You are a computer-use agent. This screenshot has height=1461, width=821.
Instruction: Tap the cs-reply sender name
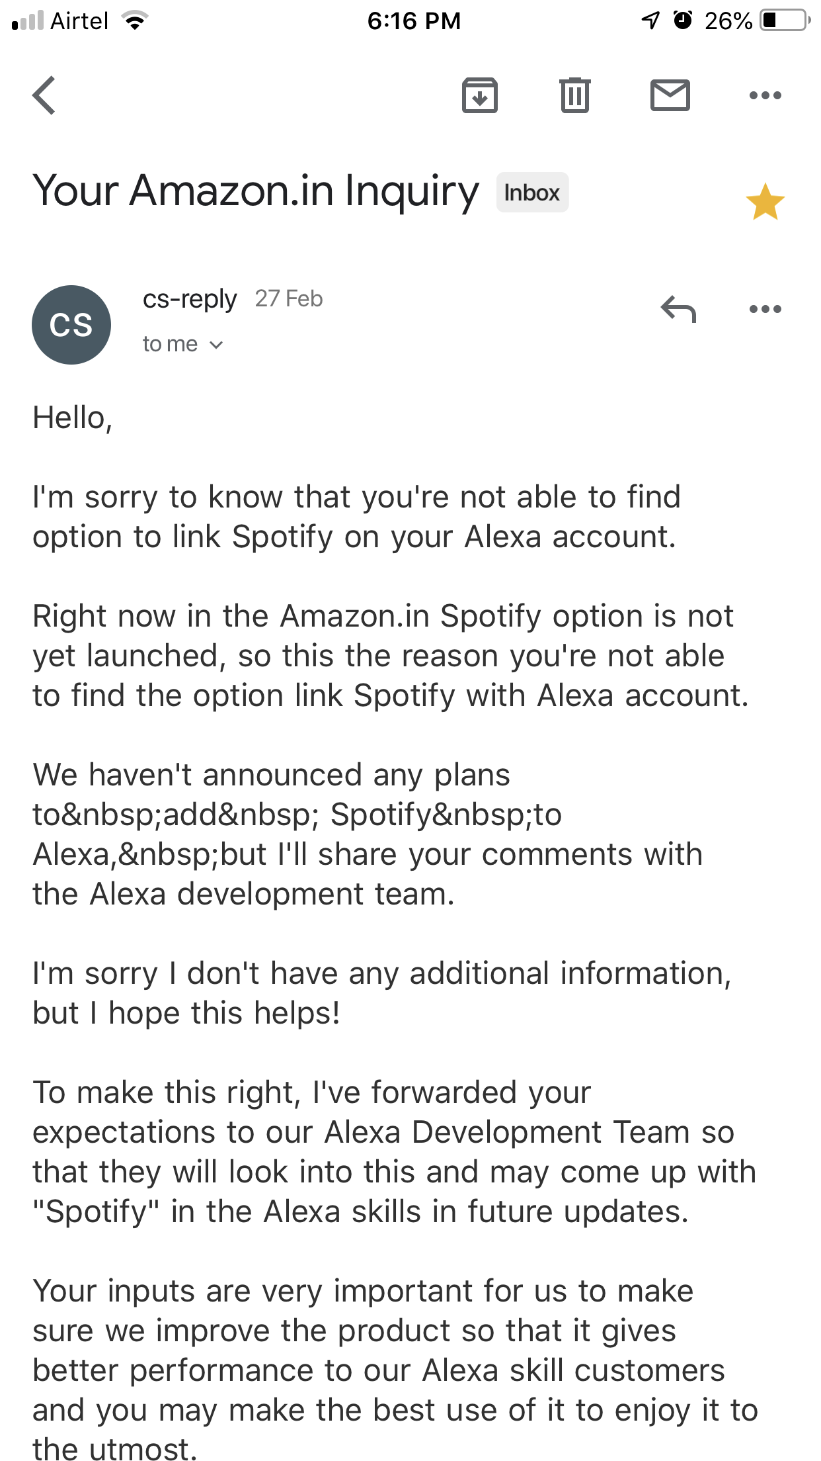[189, 299]
